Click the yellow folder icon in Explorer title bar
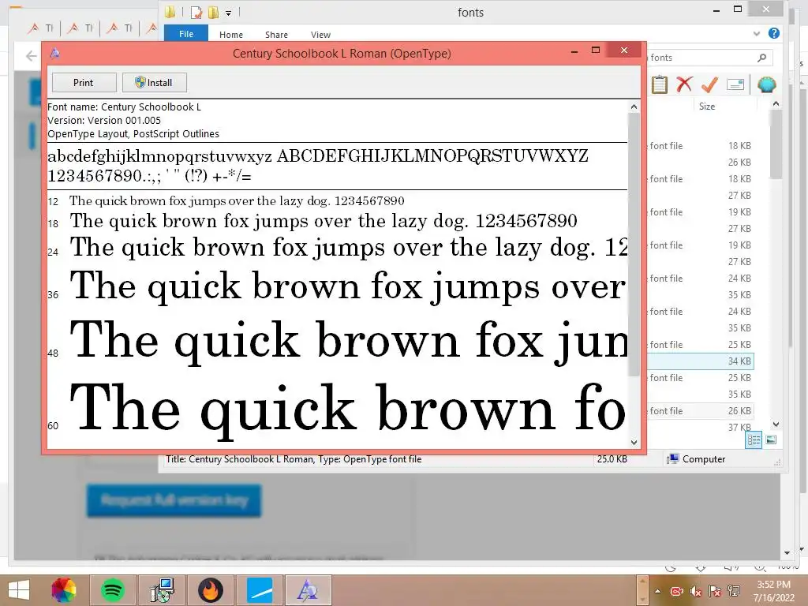 (170, 12)
